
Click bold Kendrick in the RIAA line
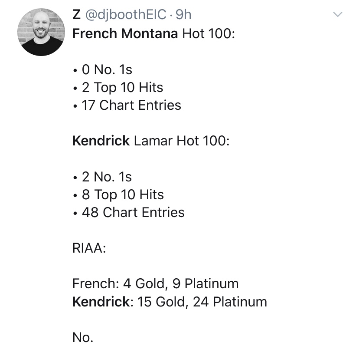point(101,302)
